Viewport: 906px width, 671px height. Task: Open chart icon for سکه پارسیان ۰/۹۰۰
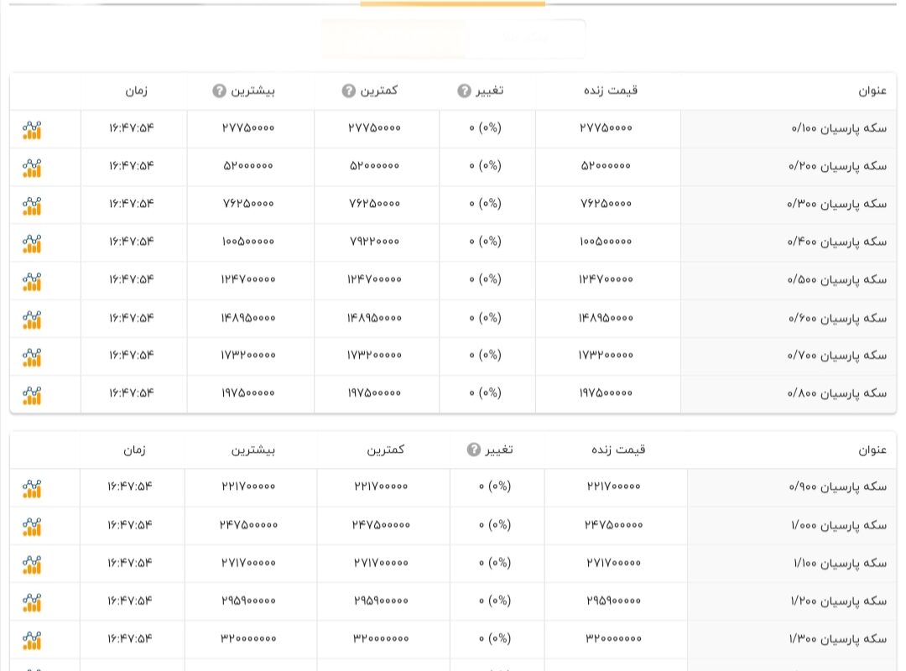(x=32, y=489)
